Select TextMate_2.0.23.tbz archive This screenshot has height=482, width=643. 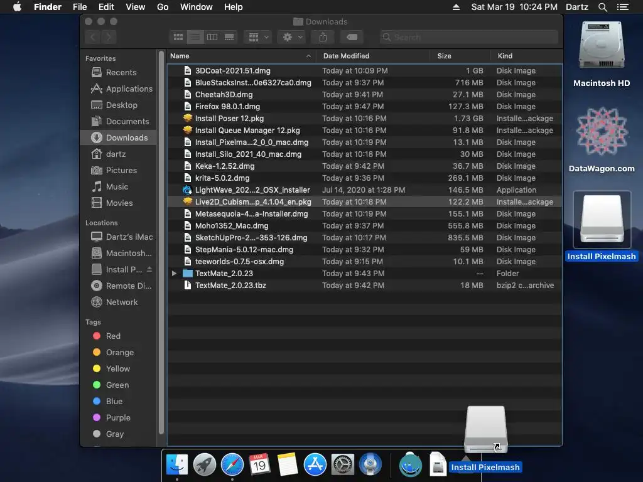point(365,286)
